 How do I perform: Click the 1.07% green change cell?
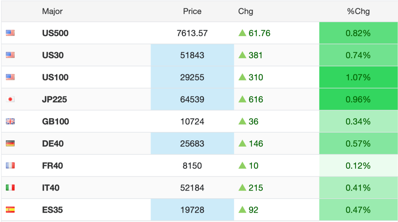point(358,77)
